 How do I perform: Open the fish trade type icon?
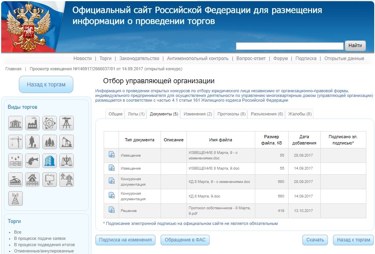point(33,161)
